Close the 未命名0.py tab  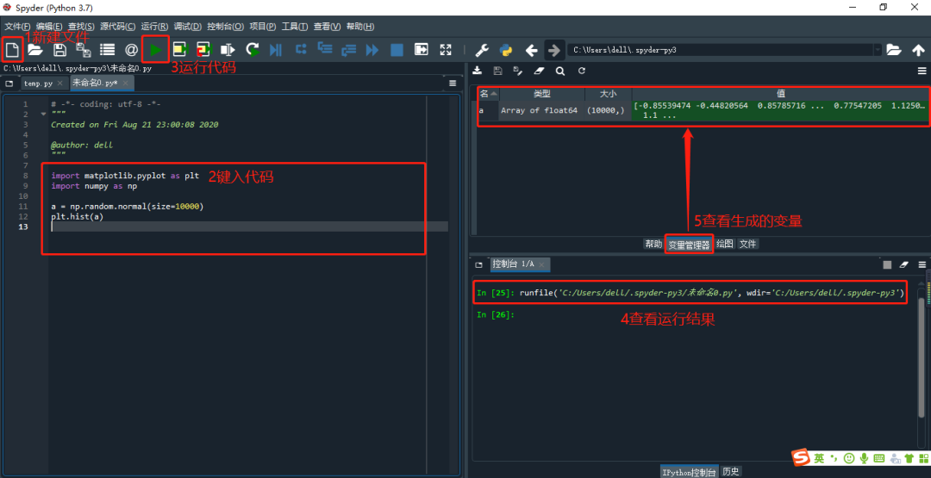pos(125,84)
